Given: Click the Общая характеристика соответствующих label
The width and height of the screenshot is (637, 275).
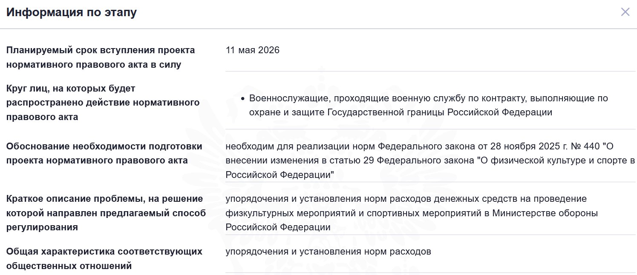Looking at the screenshot, I should click(104, 252).
